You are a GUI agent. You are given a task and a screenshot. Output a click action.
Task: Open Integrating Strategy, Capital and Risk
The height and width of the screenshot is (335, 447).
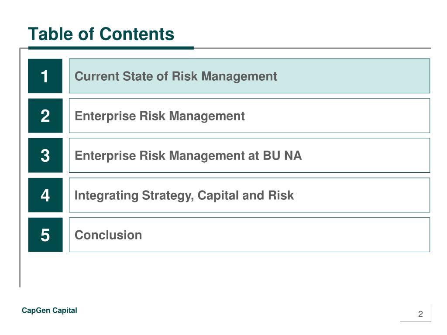[184, 196]
